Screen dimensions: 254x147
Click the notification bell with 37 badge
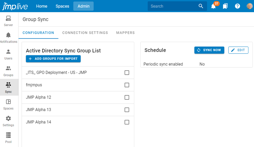(x=214, y=6)
